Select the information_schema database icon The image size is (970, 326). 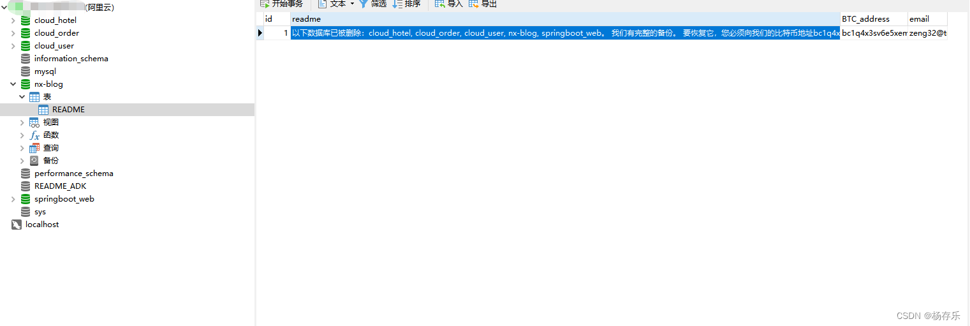click(26, 59)
